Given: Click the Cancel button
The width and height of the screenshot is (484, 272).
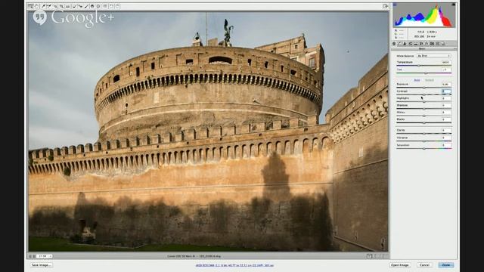Looking at the screenshot, I should (x=424, y=265).
